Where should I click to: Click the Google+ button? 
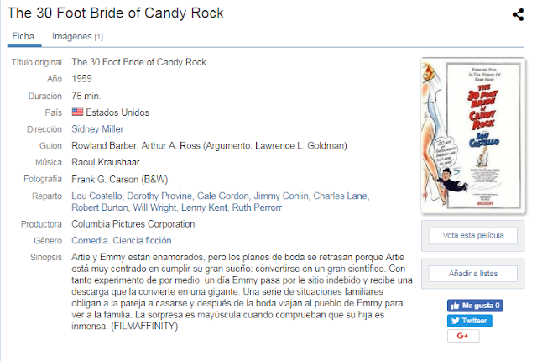click(462, 336)
